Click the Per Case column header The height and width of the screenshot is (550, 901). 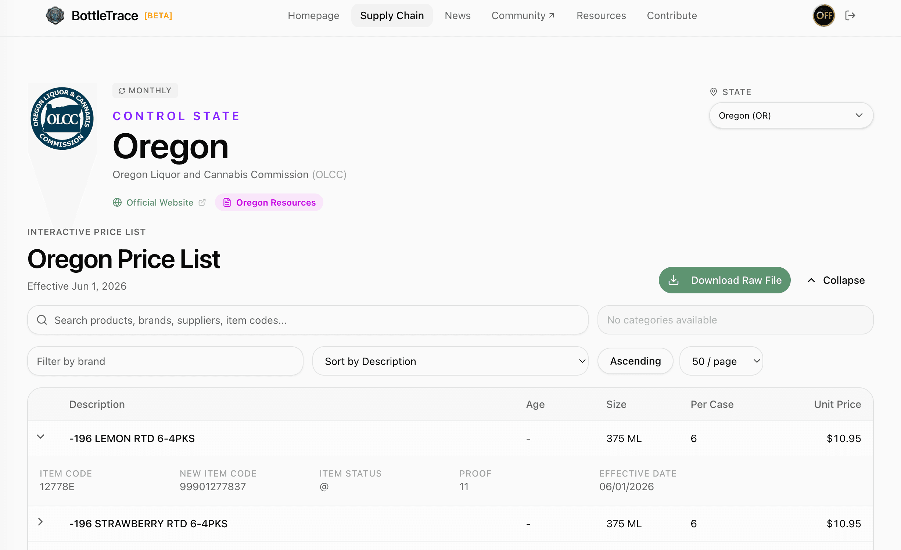[712, 405]
